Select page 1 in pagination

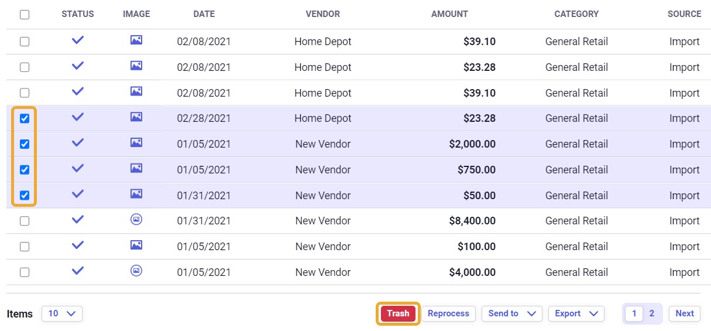(x=634, y=313)
